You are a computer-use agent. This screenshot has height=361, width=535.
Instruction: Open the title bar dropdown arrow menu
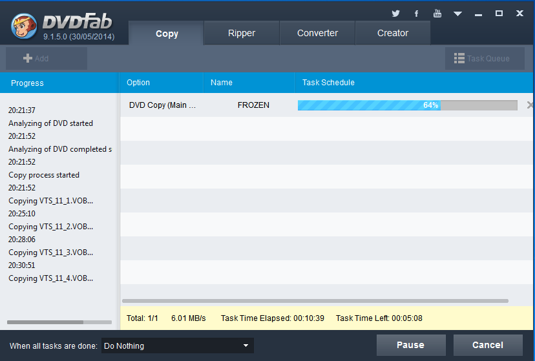click(x=457, y=14)
